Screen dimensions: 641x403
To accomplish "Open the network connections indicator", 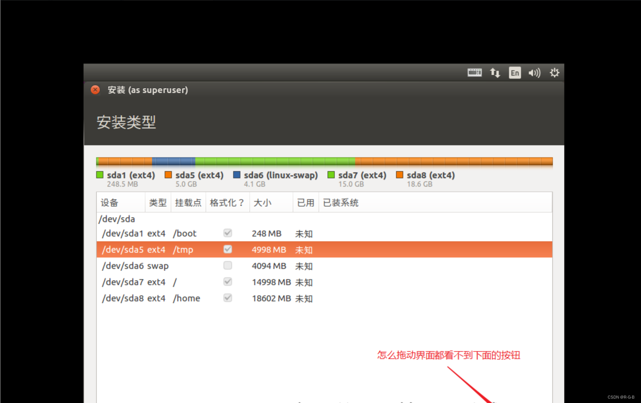I will click(495, 72).
